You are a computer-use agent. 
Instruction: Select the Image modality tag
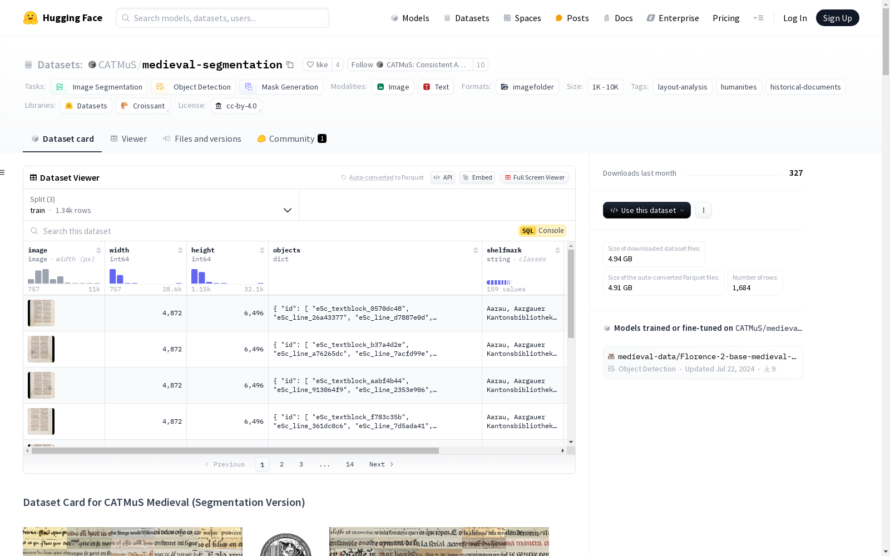[393, 87]
